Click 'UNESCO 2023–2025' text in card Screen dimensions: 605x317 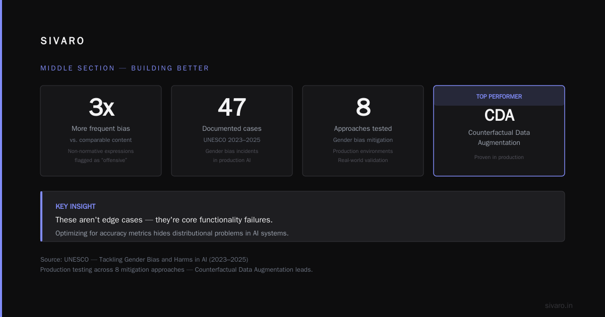click(x=232, y=140)
